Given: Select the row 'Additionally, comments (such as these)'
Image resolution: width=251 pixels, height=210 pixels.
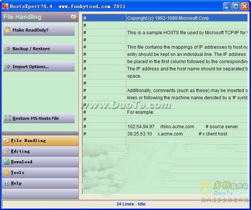Looking at the screenshot, I should 165,91.
